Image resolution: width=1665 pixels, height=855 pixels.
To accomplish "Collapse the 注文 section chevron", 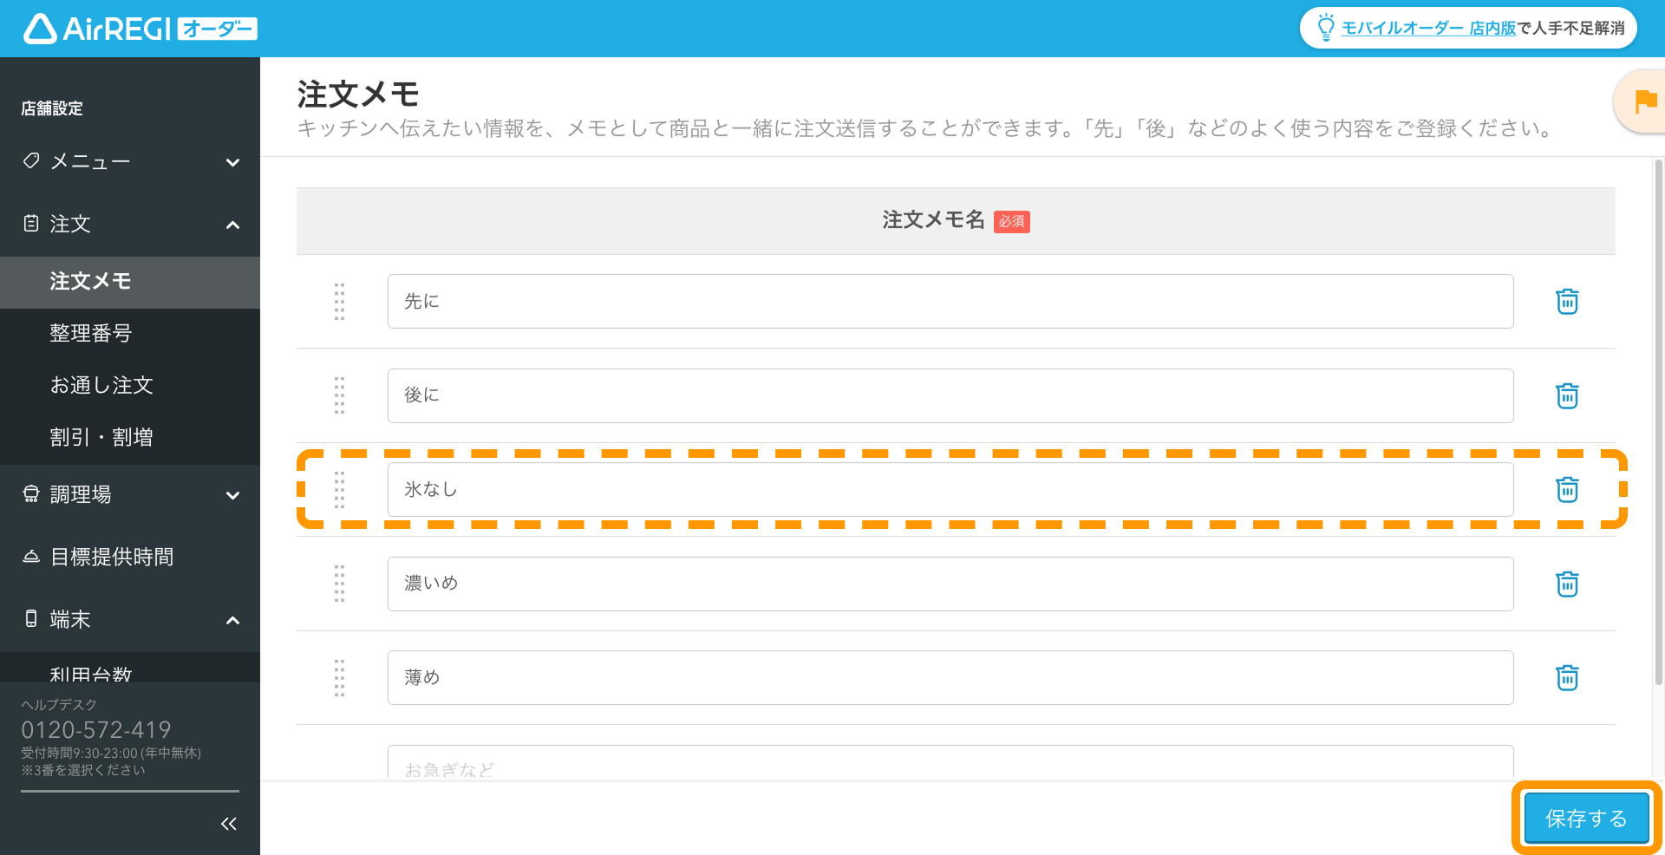I will (x=232, y=225).
